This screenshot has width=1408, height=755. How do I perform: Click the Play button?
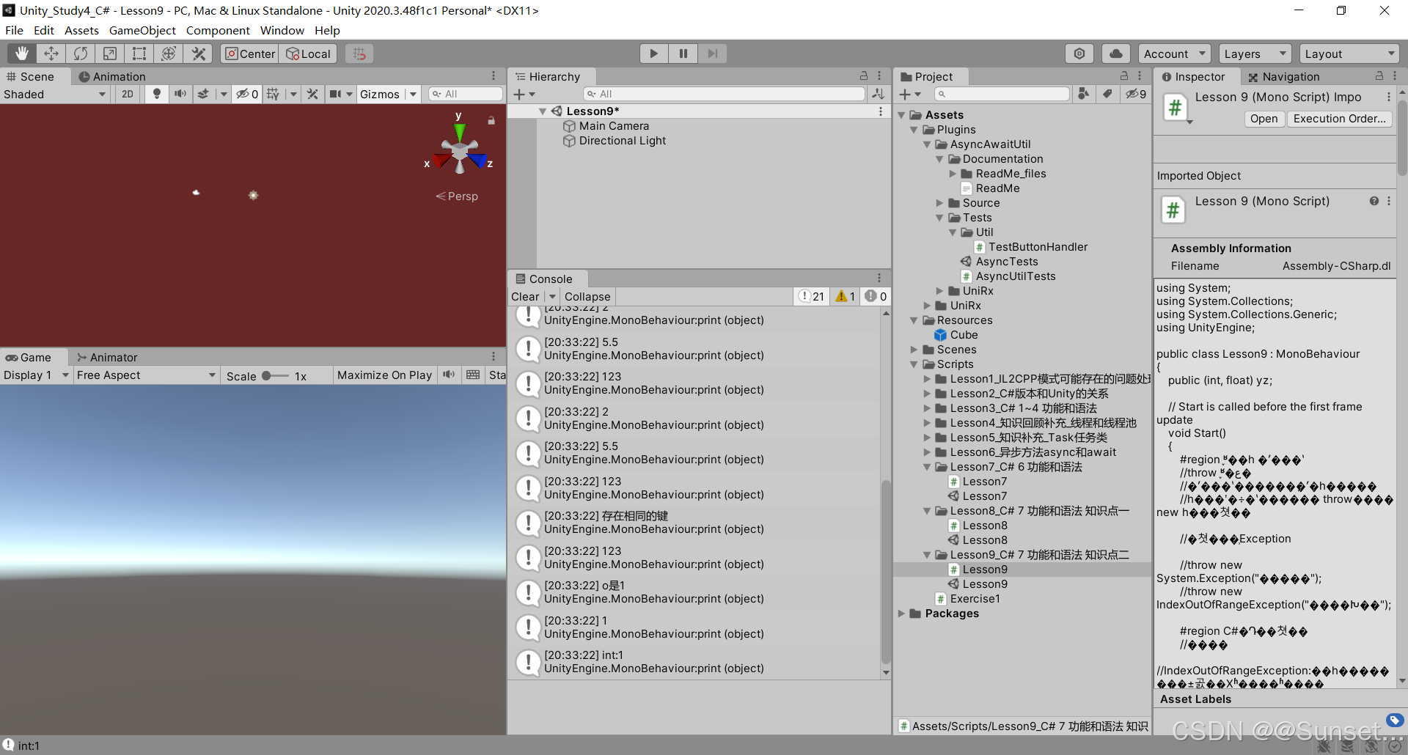point(653,54)
